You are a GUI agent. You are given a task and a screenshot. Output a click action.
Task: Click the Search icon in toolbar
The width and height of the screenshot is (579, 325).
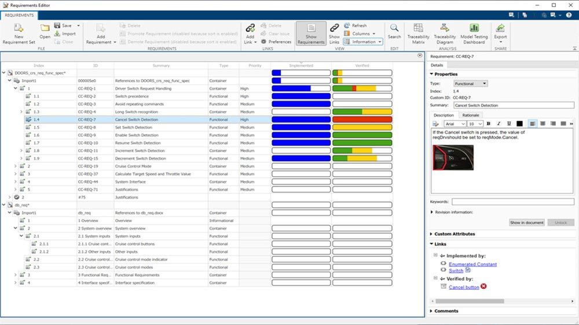click(x=394, y=29)
